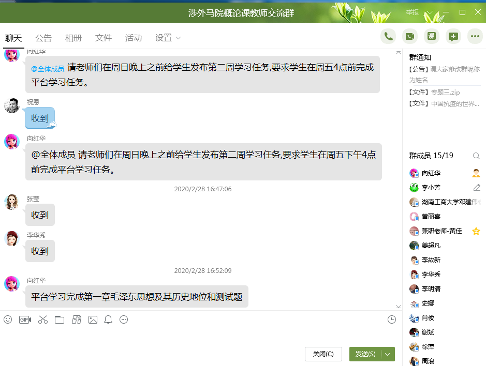The image size is (486, 366).
Task: Search group members with magnifier icon
Action: [476, 156]
